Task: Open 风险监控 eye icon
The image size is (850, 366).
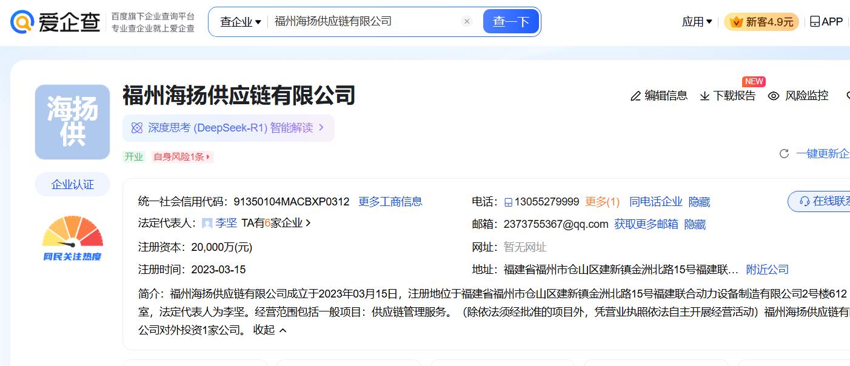Action: pyautogui.click(x=774, y=96)
